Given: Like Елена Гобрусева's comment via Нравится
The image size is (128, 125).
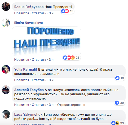Looking at the screenshot, I should [22, 13].
